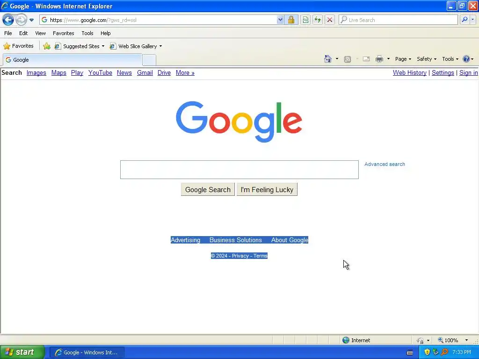
Task: Open the recent pages dropdown arrow
Action: pyautogui.click(x=31, y=20)
